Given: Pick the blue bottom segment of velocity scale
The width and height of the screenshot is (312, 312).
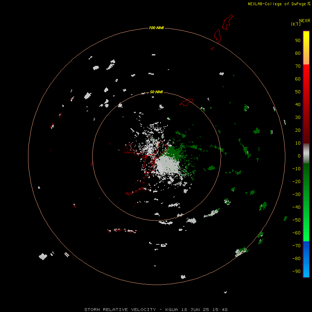Looking at the screenshot, I should tap(306, 259).
